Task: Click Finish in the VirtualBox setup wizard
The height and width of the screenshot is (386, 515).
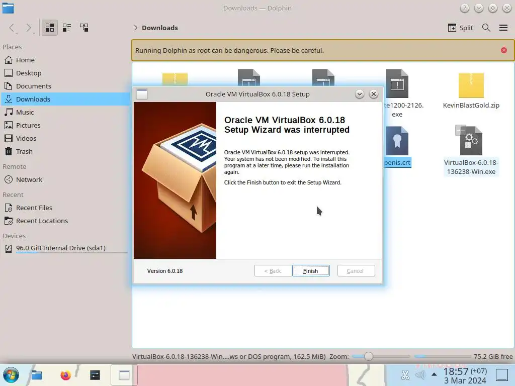Action: (311, 271)
